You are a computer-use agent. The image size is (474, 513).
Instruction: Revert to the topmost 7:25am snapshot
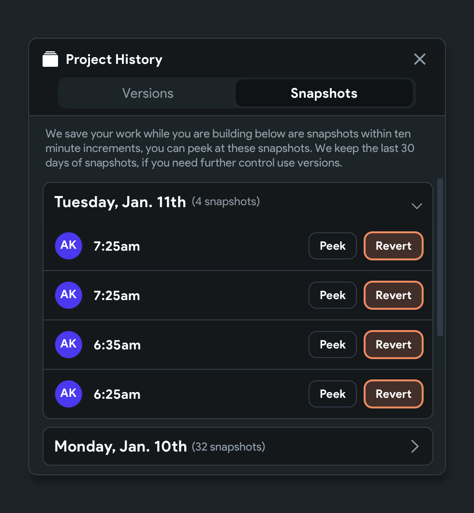tap(393, 246)
